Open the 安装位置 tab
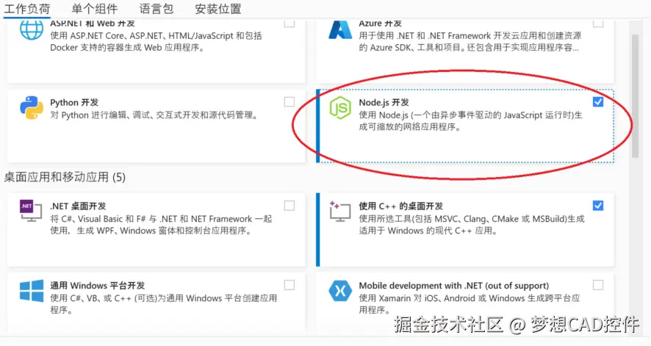Image resolution: width=651 pixels, height=346 pixels. tap(218, 9)
